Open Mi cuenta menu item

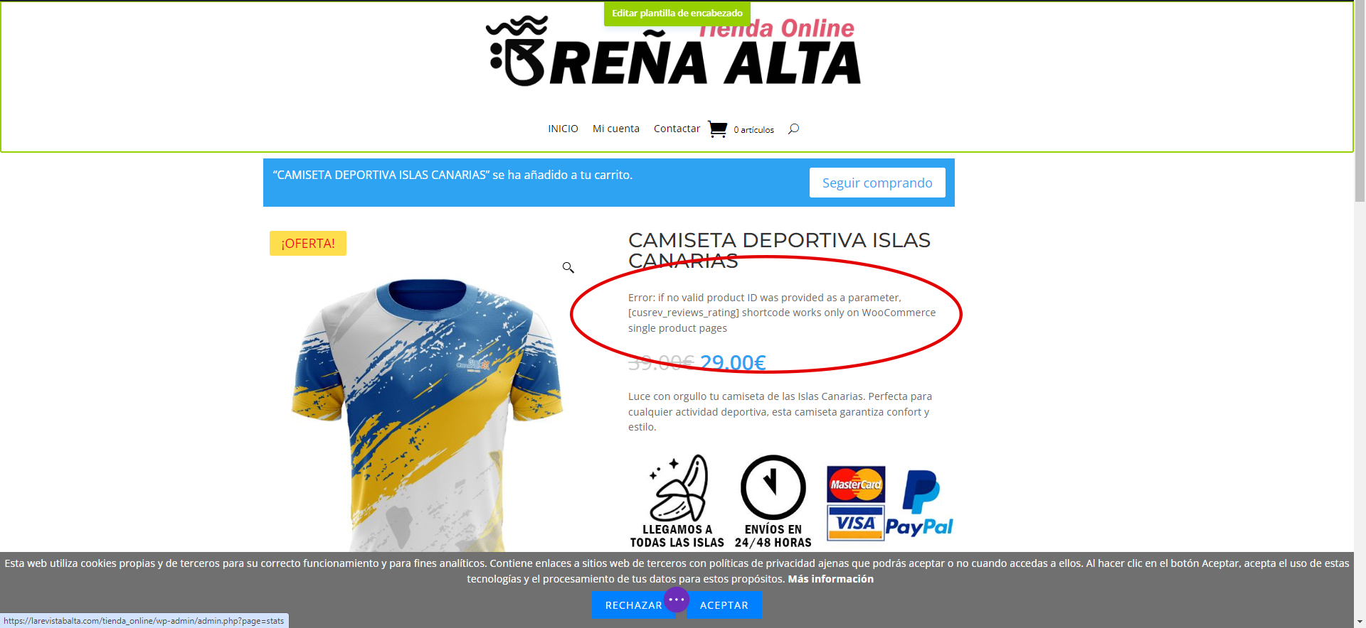click(x=616, y=129)
